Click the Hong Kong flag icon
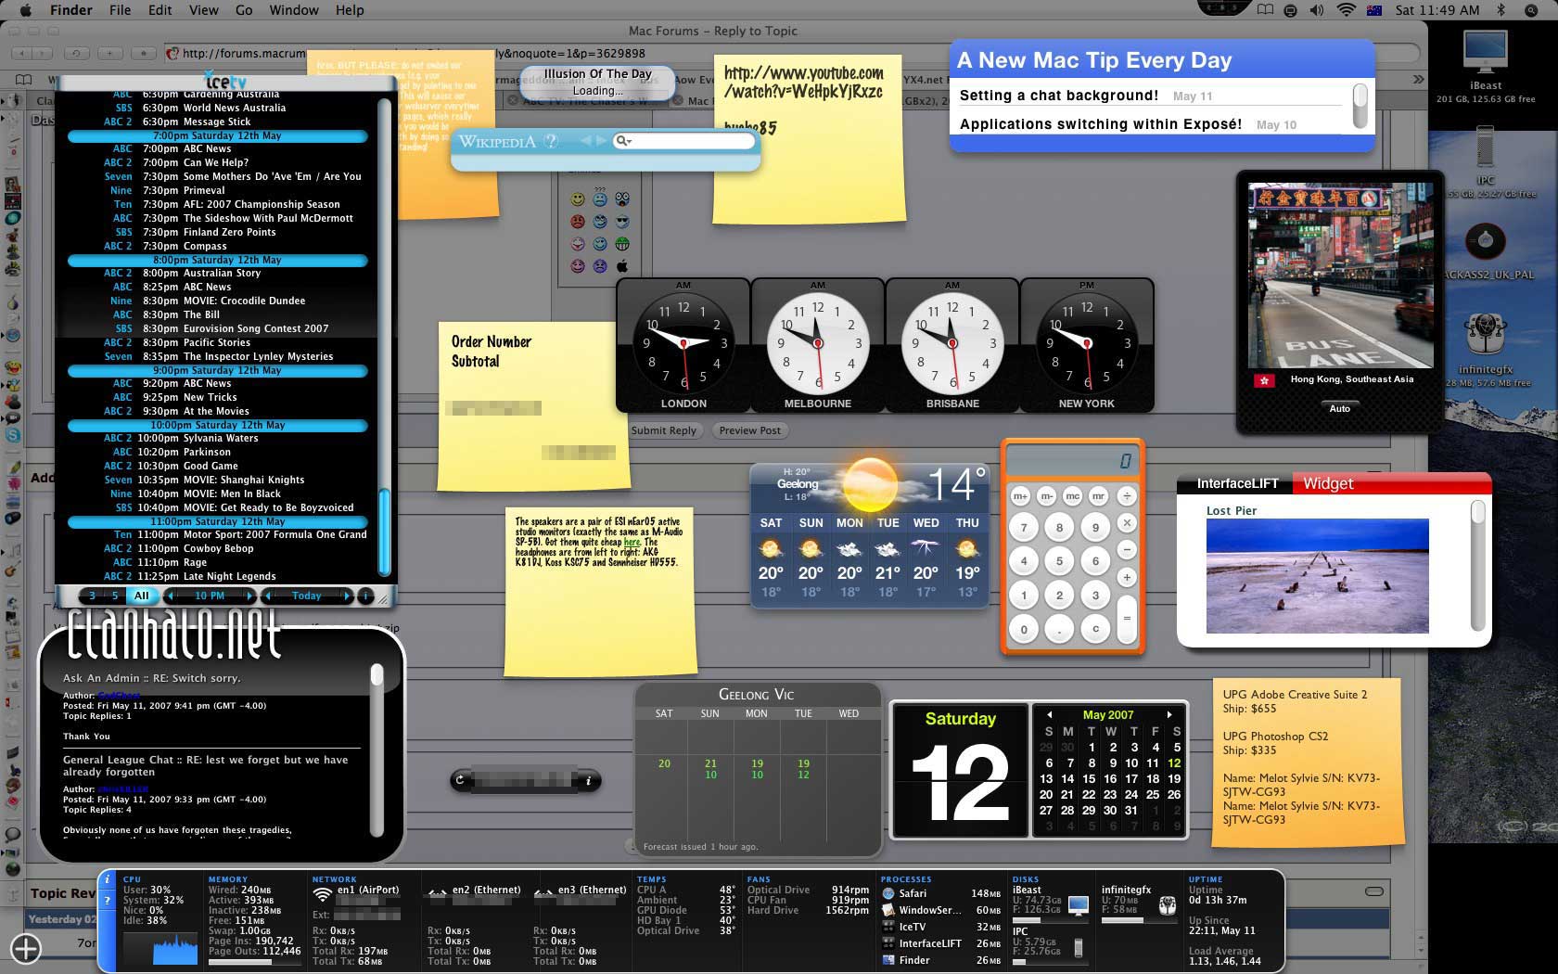 [x=1262, y=380]
